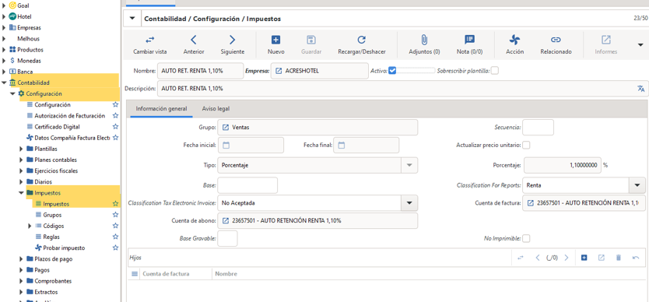Click the translate icon in Descripción field
649x302 pixels.
click(641, 88)
